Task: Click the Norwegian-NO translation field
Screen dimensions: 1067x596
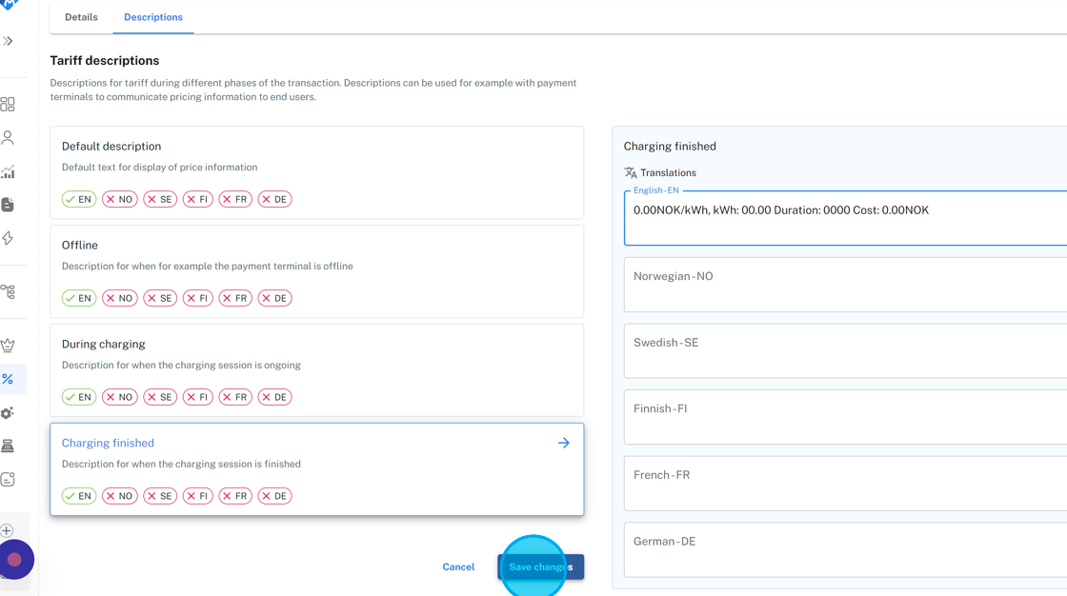Action: coord(845,284)
